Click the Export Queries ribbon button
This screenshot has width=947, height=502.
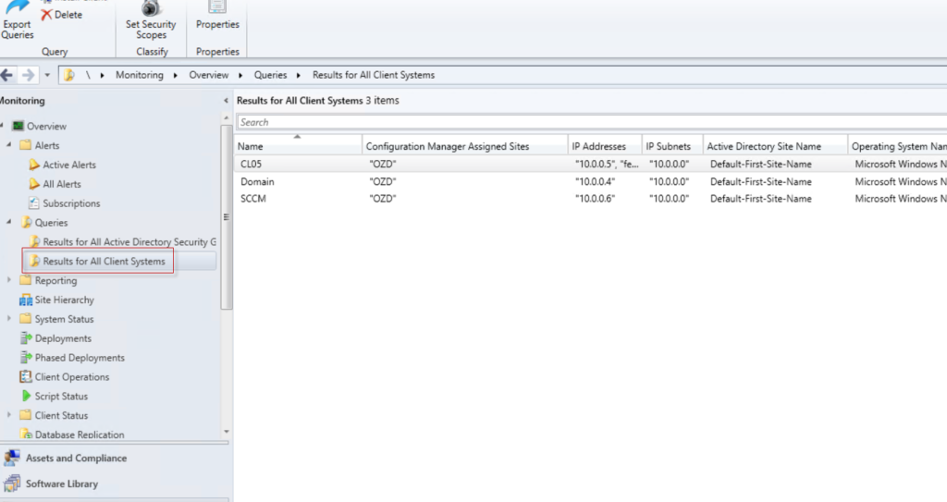pos(17,21)
